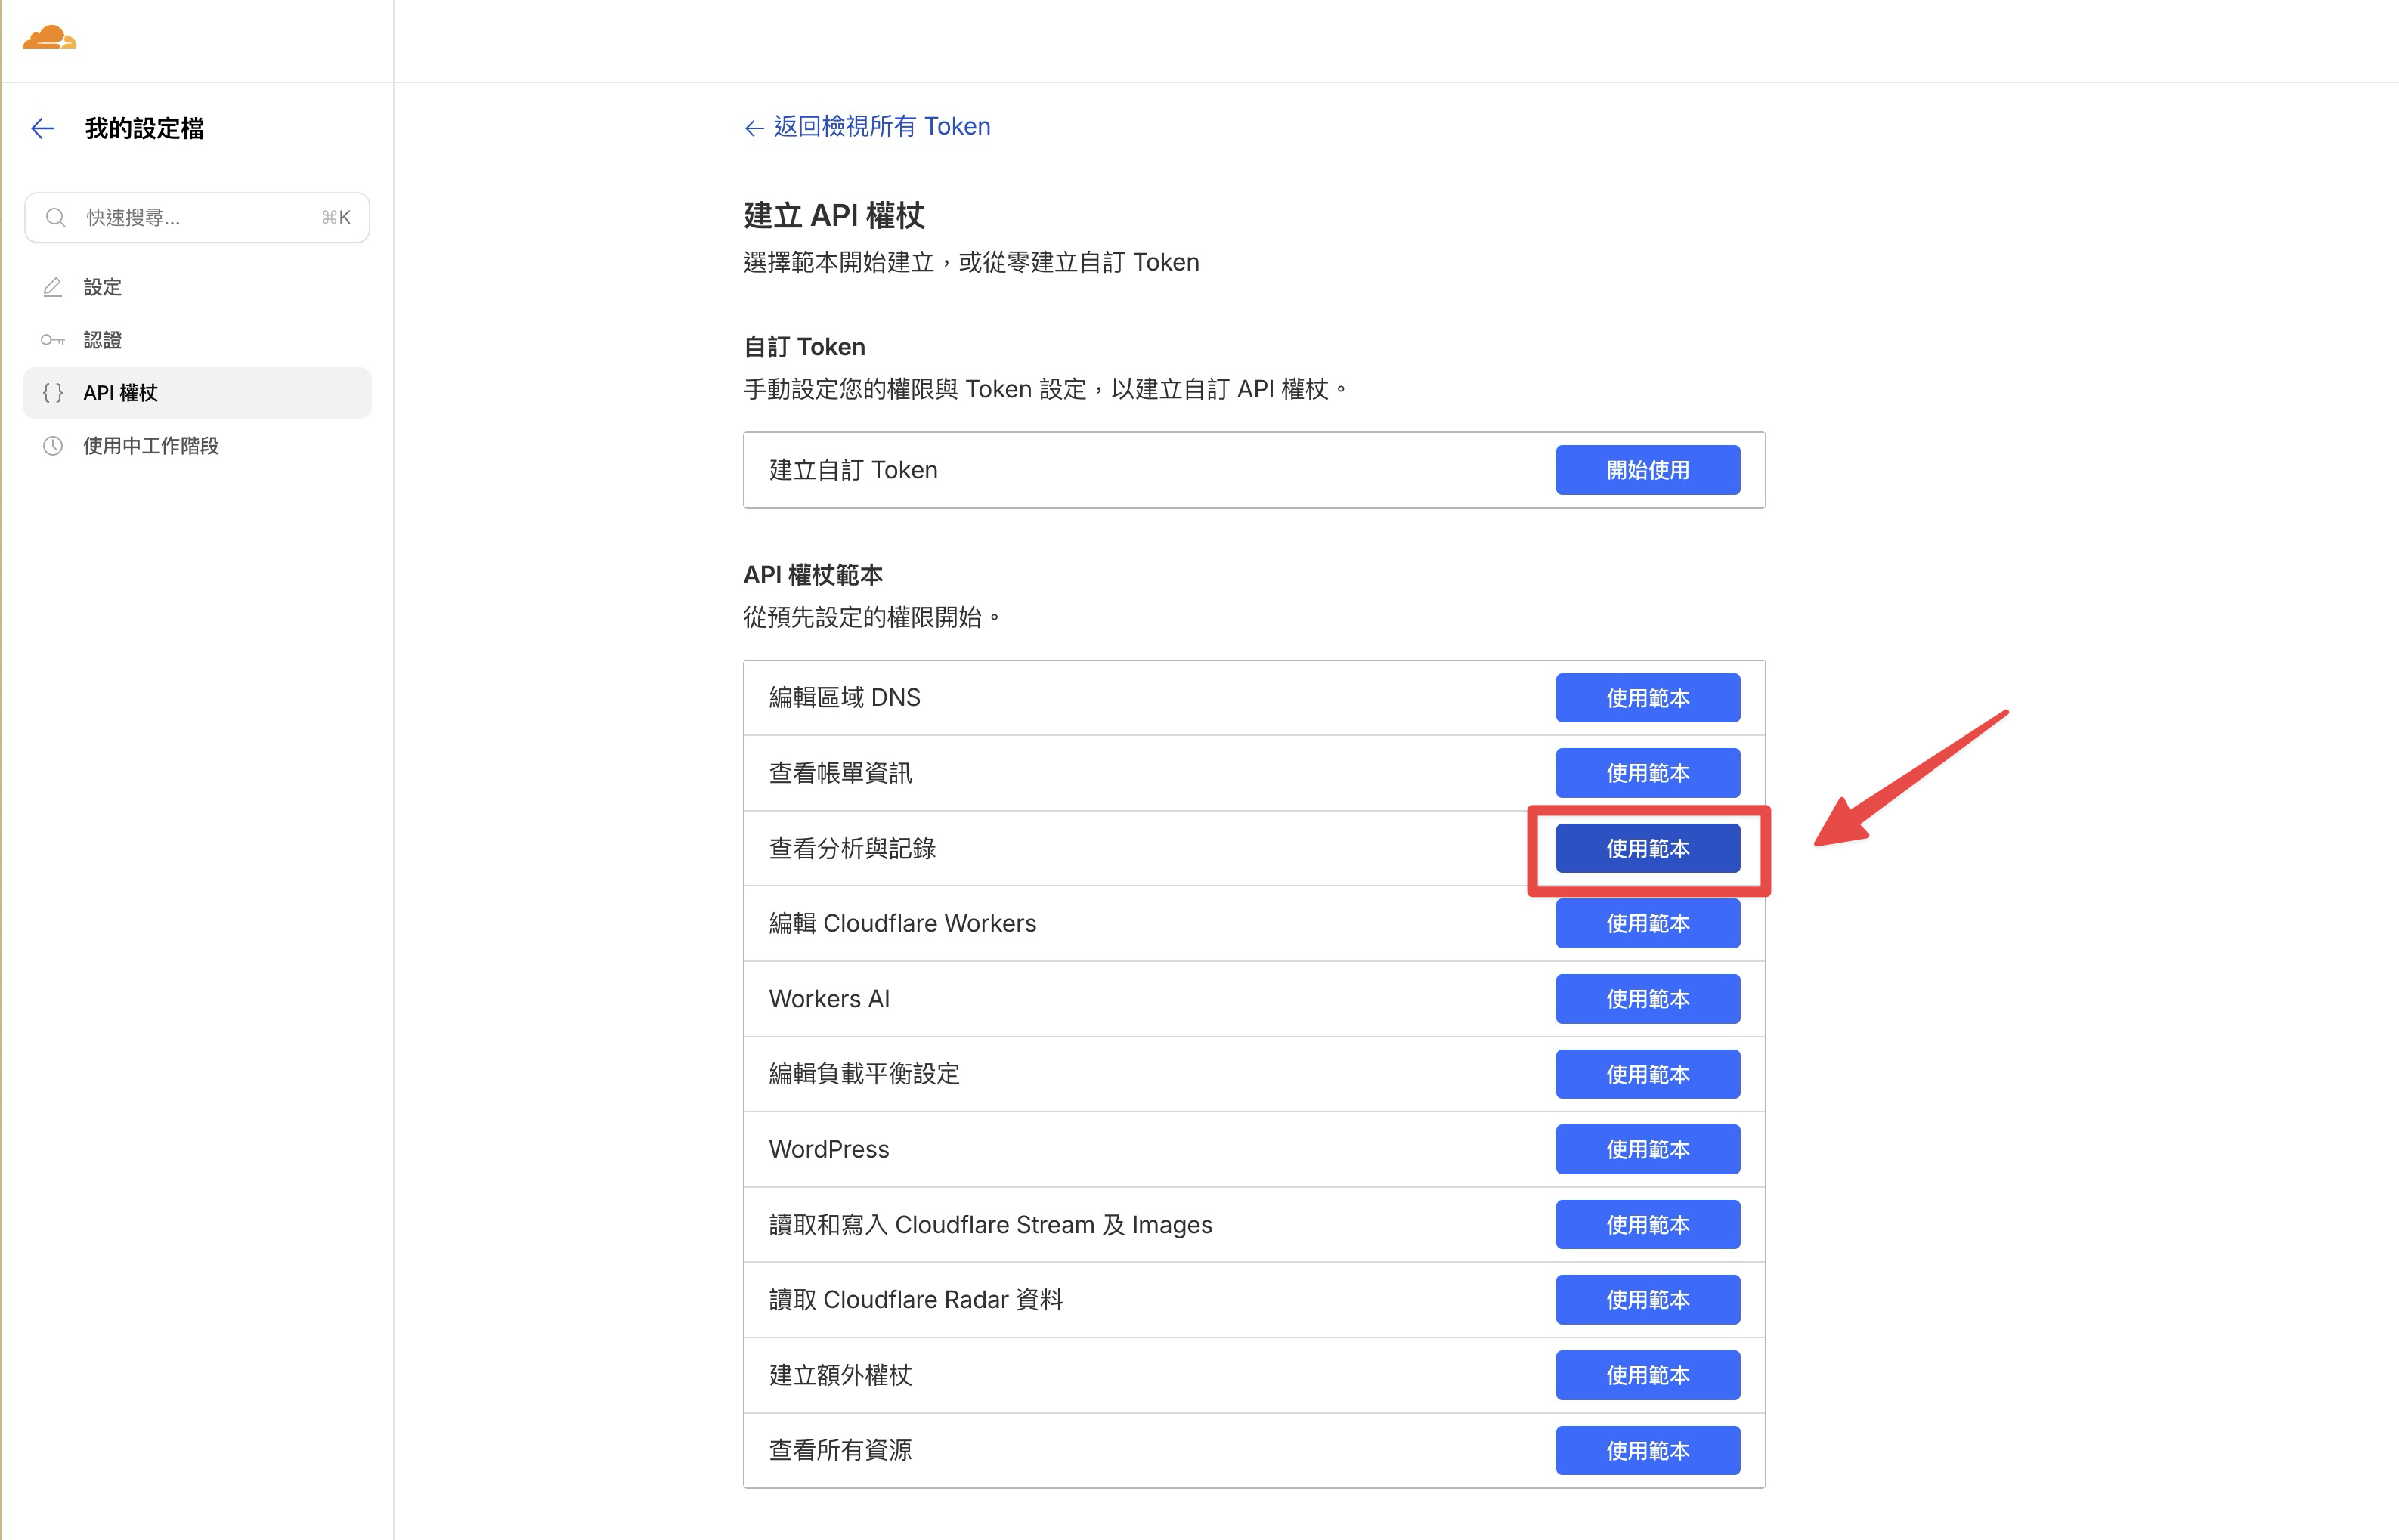Click the braces icon for API 權杖
The height and width of the screenshot is (1540, 2399).
[52, 392]
